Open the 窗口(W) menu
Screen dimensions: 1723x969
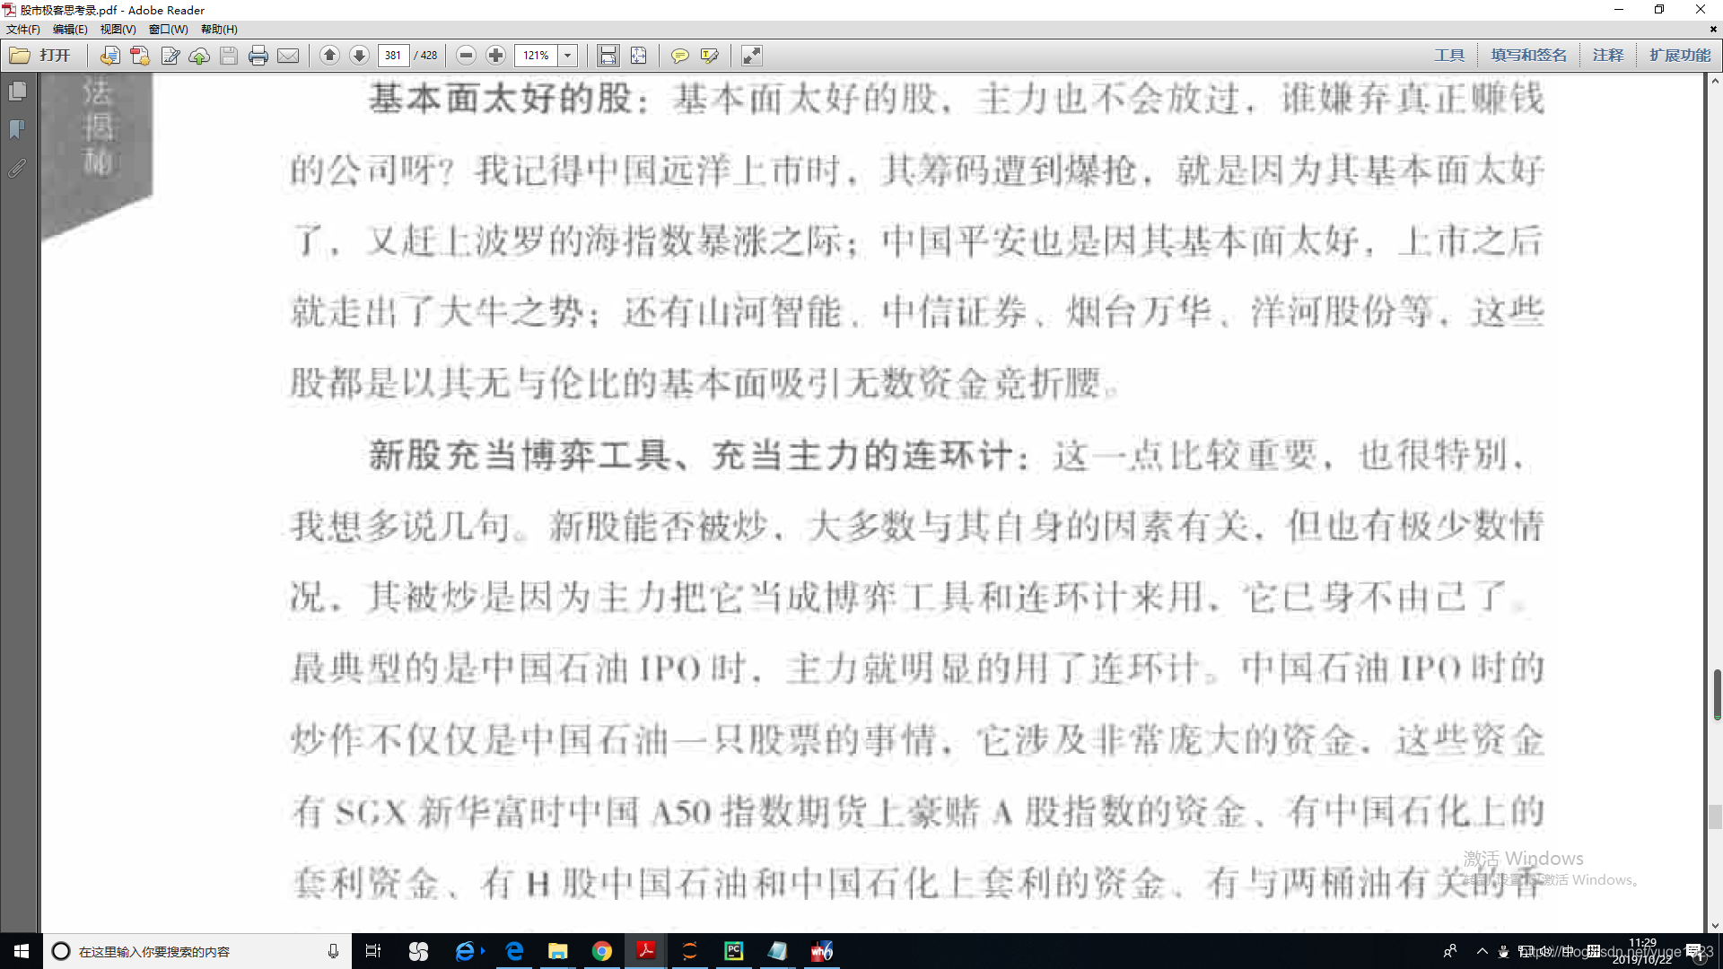coord(168,30)
